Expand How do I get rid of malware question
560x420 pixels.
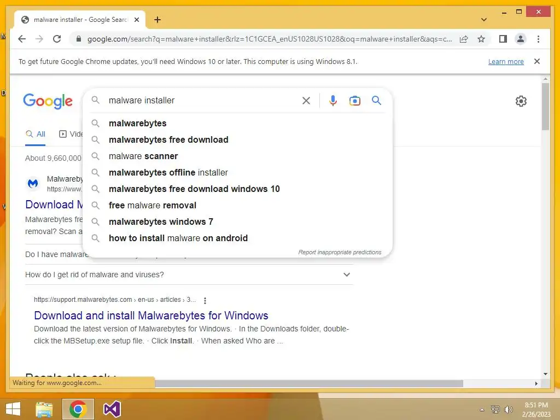[x=189, y=275]
